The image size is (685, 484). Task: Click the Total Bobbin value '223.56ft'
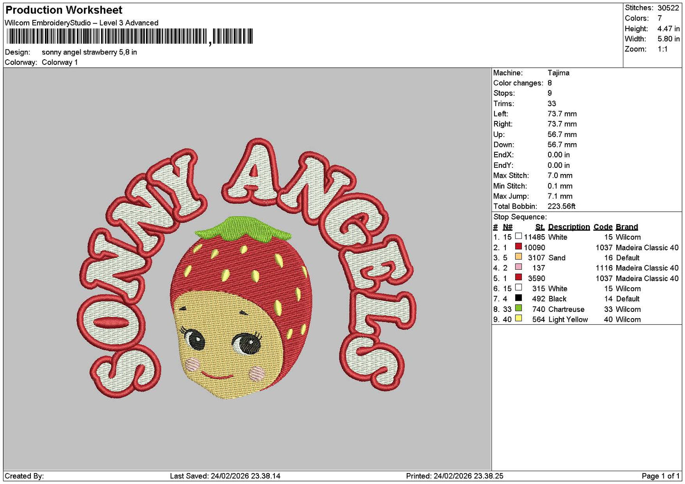pyautogui.click(x=561, y=207)
